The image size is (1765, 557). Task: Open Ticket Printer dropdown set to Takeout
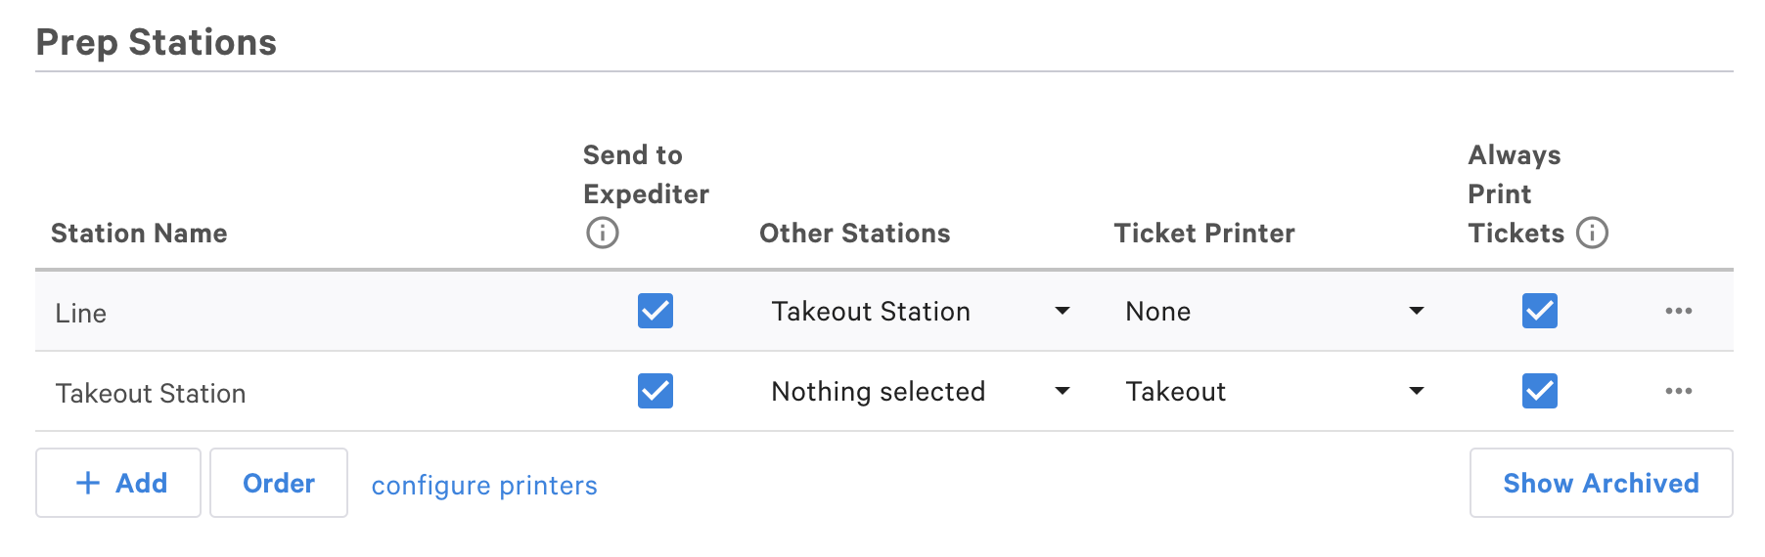pos(1274,391)
